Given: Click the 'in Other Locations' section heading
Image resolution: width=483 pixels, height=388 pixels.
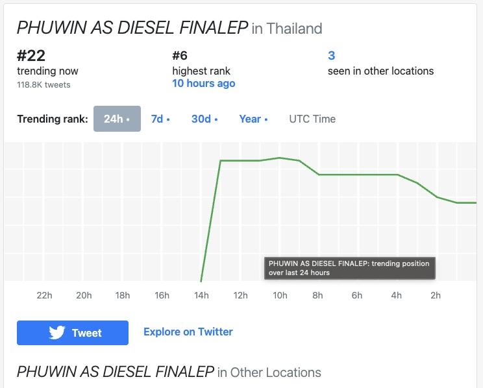Looking at the screenshot, I should pyautogui.click(x=269, y=372).
